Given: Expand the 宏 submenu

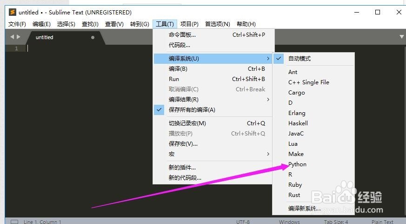Looking at the screenshot, I should coord(213,154).
